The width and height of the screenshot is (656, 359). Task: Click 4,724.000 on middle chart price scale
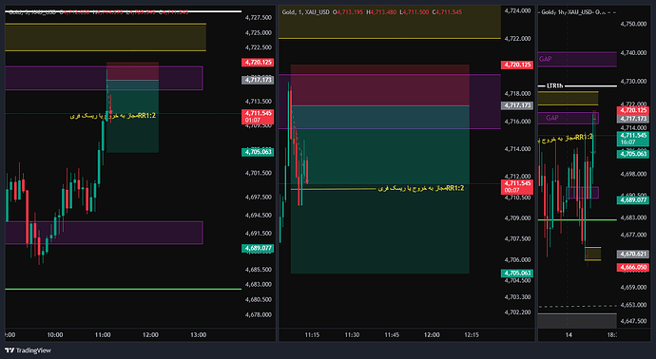(517, 10)
